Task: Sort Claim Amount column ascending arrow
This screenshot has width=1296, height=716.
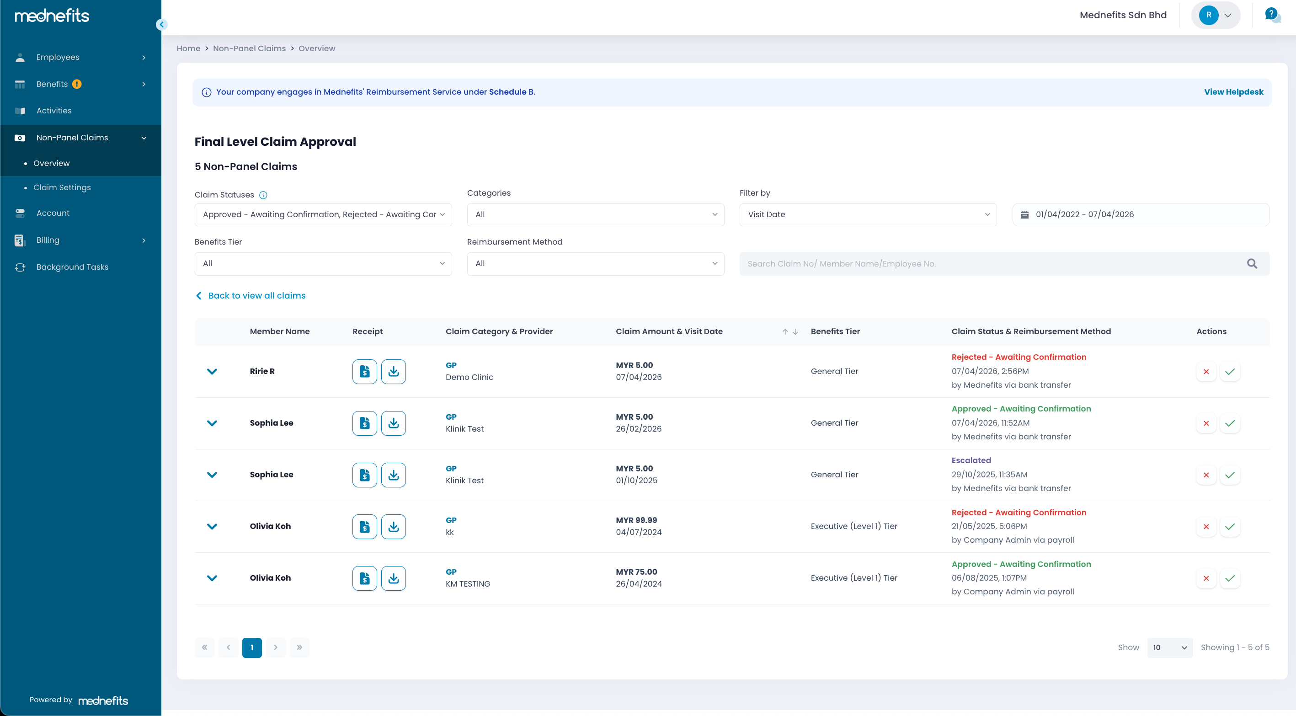Action: tap(784, 331)
